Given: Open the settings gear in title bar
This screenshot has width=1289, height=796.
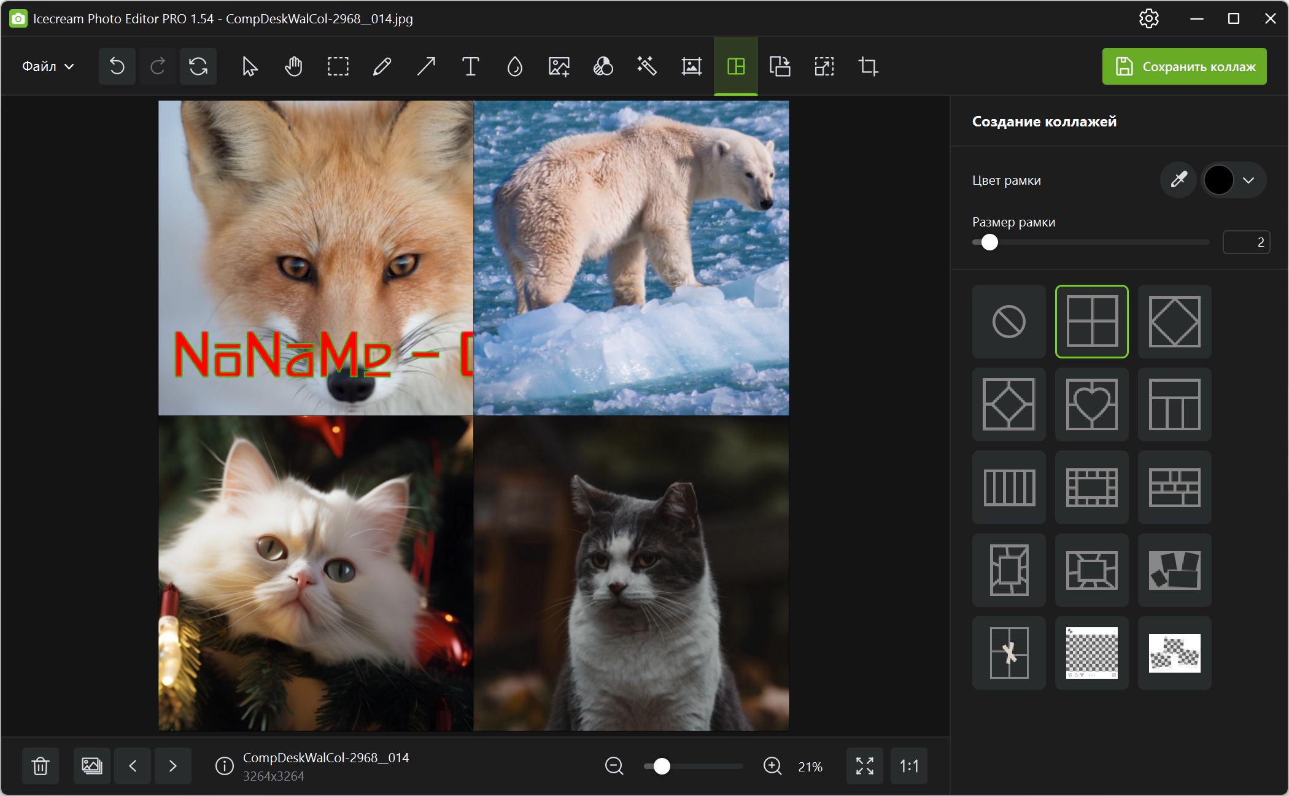Looking at the screenshot, I should pyautogui.click(x=1148, y=18).
